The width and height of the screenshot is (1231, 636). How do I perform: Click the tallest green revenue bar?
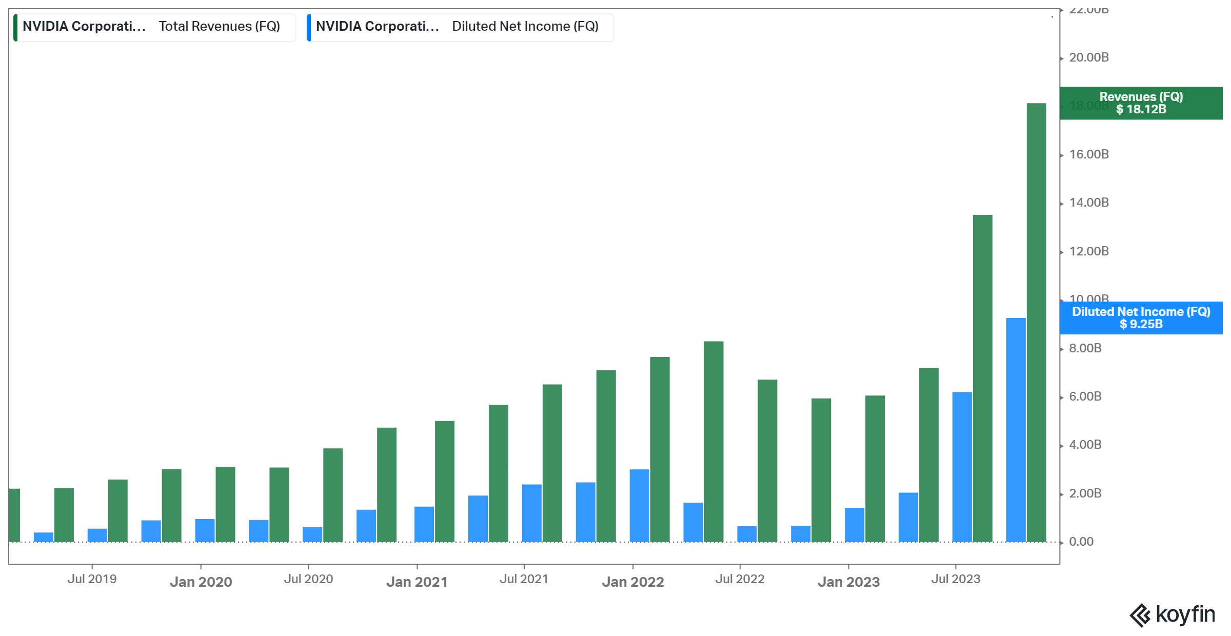point(1036,322)
